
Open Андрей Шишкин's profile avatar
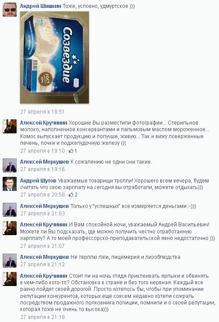(10, 10)
